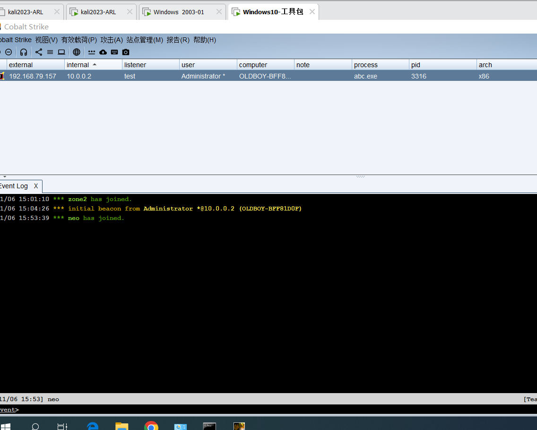Close the Event Log tab
Viewport: 537px width, 430px height.
pyautogui.click(x=36, y=186)
